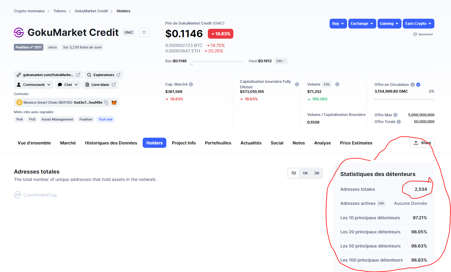
Task: Click the PoA tag
Action: coord(20,119)
